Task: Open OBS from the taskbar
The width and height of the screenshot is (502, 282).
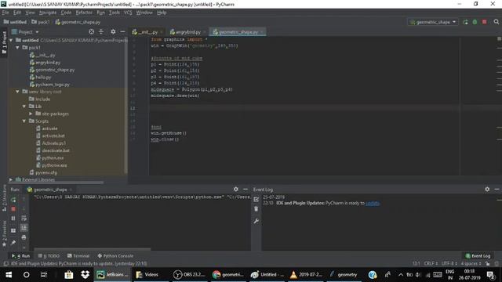Action: (x=189, y=275)
